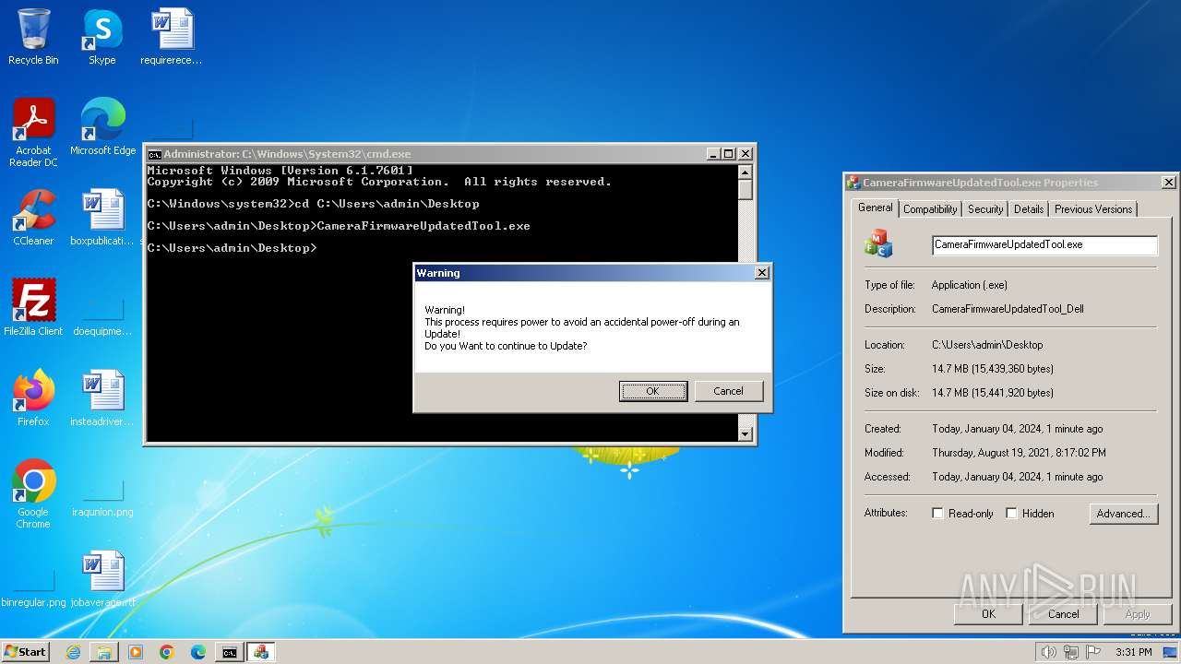Launch FileZilla Client from the desktop
Image resolution: width=1181 pixels, height=664 pixels.
point(33,307)
